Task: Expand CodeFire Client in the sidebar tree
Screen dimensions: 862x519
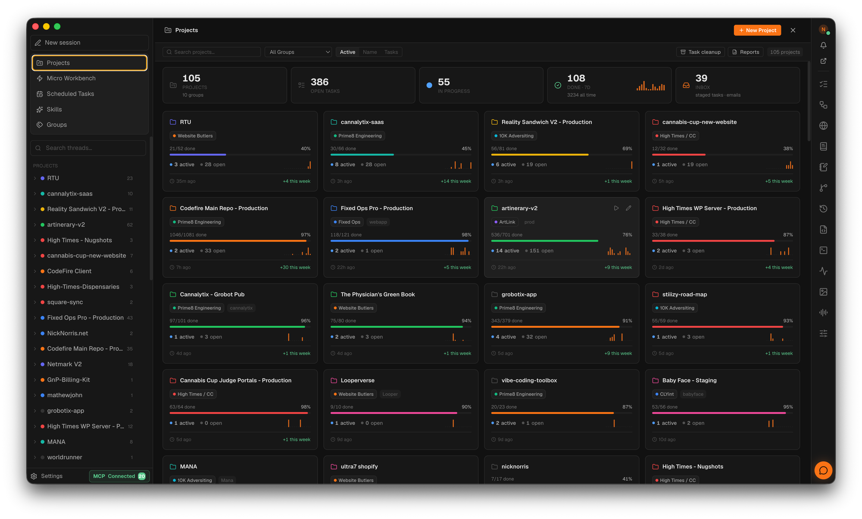Action: pos(35,271)
